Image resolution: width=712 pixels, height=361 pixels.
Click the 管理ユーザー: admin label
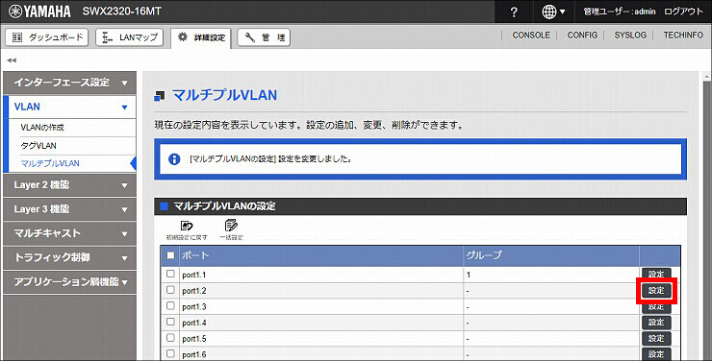(x=620, y=12)
